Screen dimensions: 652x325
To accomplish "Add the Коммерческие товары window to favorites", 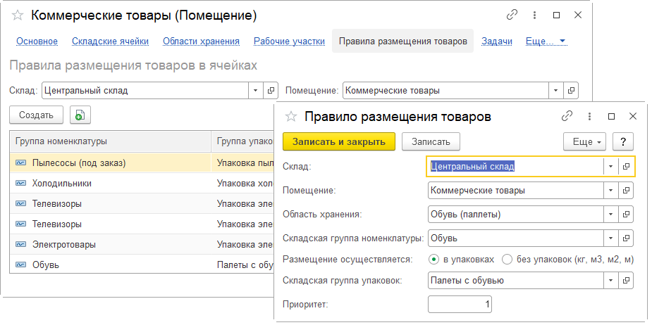I will (x=18, y=15).
